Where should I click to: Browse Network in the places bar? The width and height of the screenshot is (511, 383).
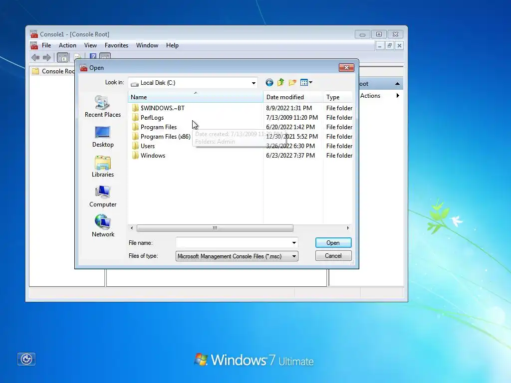tap(103, 226)
